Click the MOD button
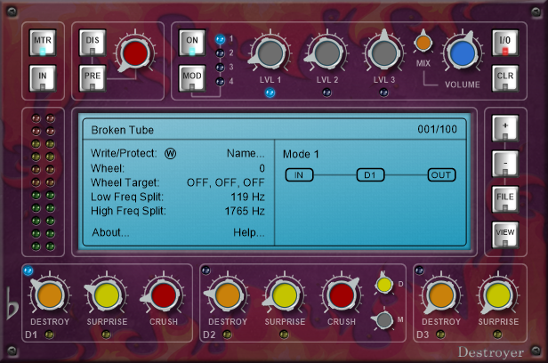The height and width of the screenshot is (363, 548). click(x=190, y=77)
